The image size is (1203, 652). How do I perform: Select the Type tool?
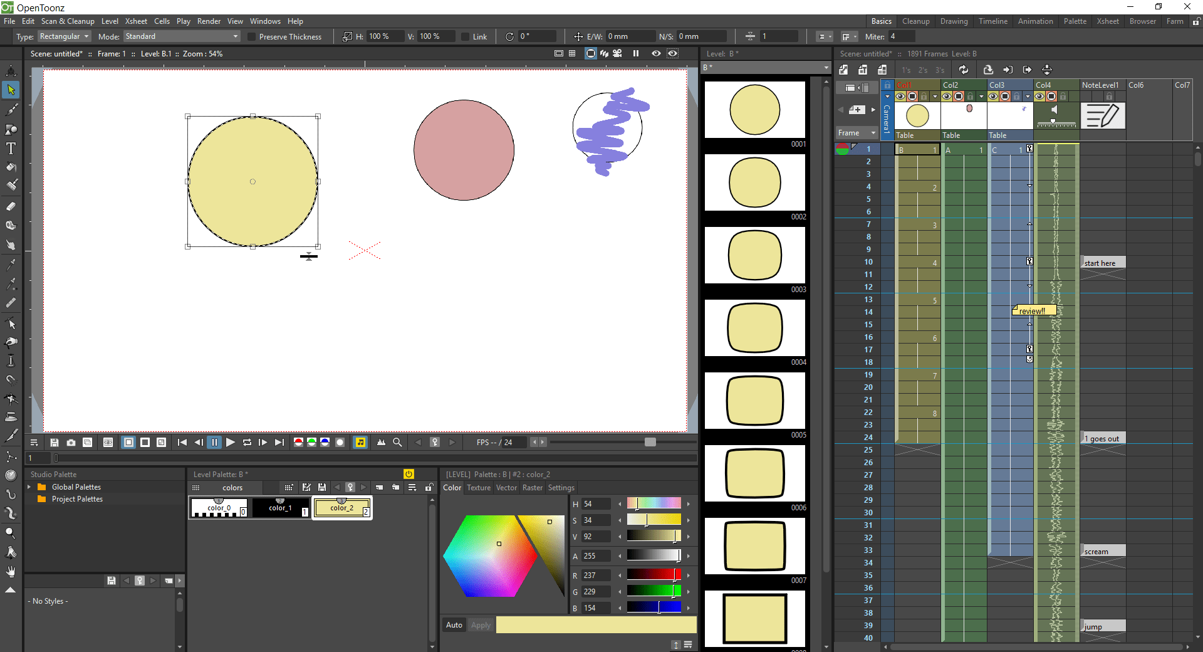11,149
